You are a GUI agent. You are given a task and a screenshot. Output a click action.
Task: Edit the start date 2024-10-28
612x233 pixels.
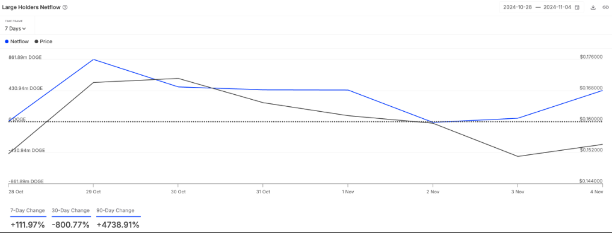(x=516, y=7)
